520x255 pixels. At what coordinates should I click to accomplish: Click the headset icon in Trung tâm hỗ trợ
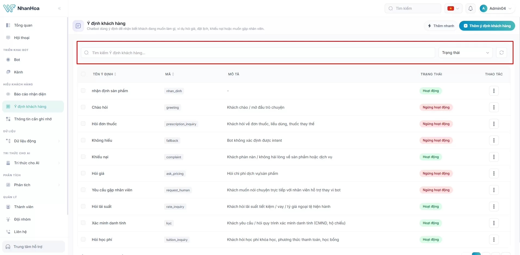8,247
